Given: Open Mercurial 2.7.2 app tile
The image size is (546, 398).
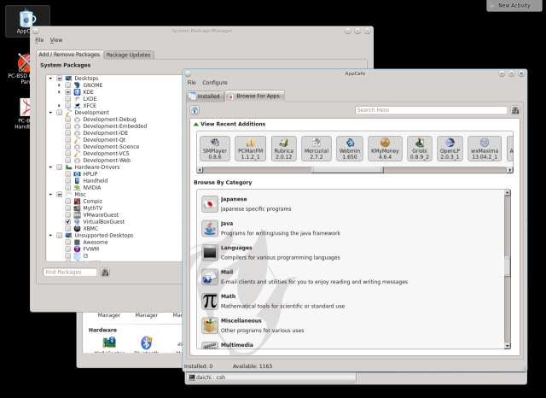Looking at the screenshot, I should (x=317, y=149).
